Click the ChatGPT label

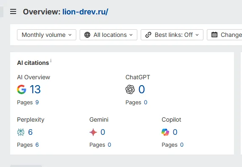click(x=138, y=77)
